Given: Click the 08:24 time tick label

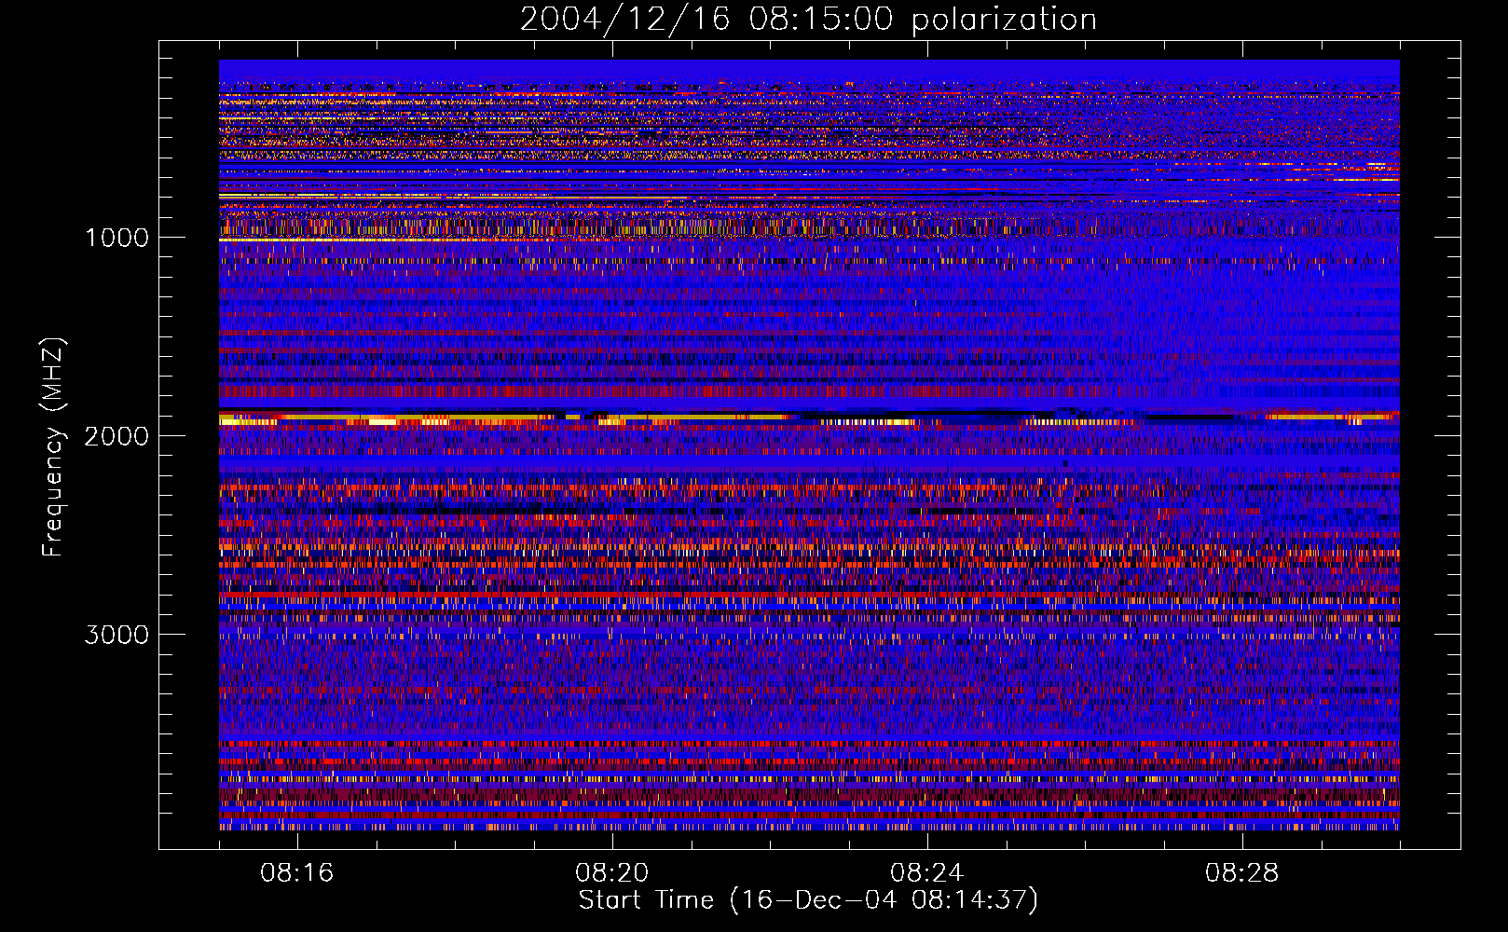Looking at the screenshot, I should pos(927,873).
